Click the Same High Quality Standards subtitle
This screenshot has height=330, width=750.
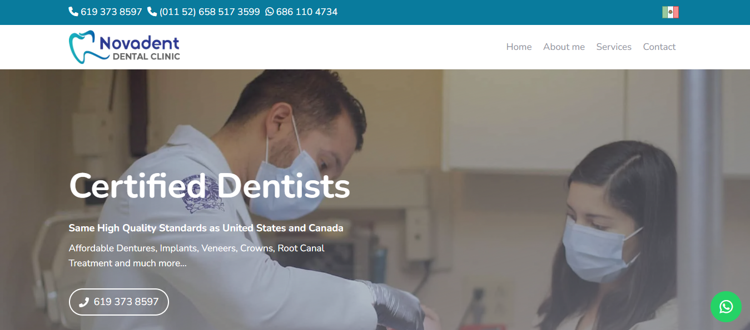tap(206, 228)
